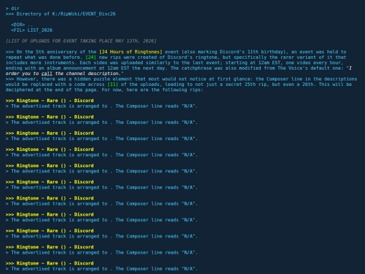This screenshot has height=274, width=365.
Task: Click the italic text "the channel description."
Action: 87,73
